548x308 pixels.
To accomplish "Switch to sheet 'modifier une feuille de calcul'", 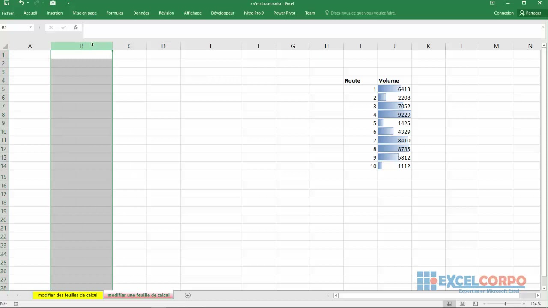I will point(138,295).
